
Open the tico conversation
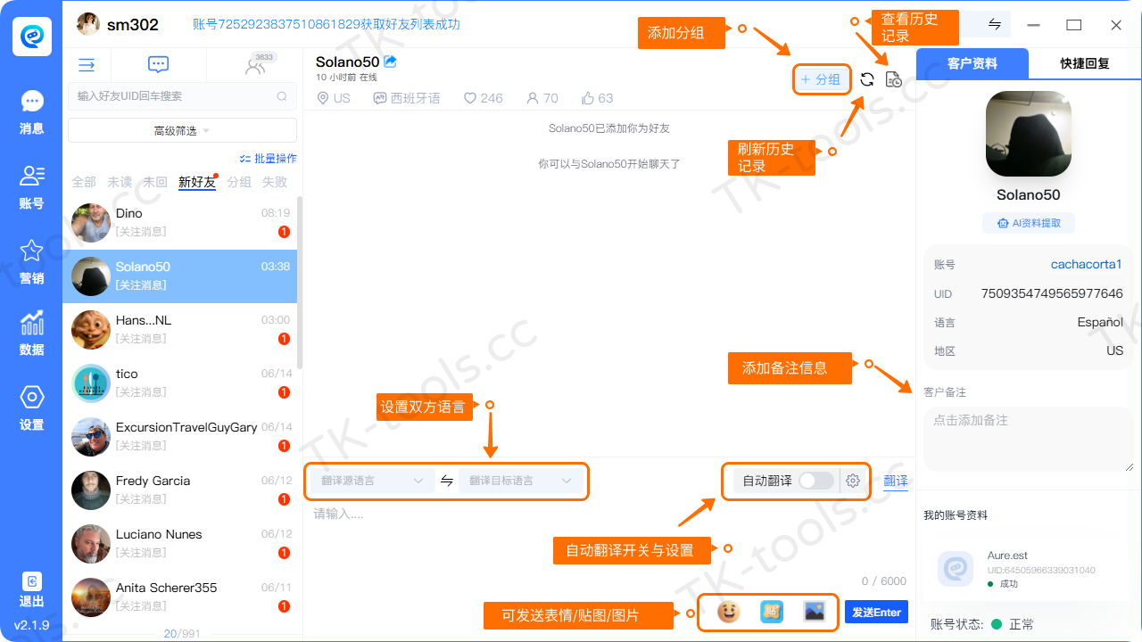point(180,383)
